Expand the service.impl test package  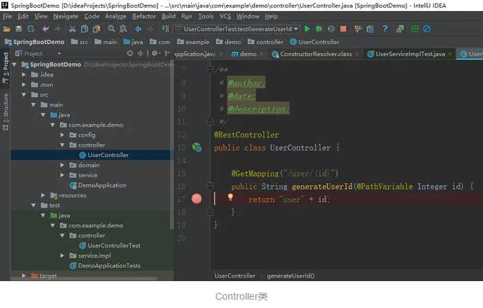(62, 256)
